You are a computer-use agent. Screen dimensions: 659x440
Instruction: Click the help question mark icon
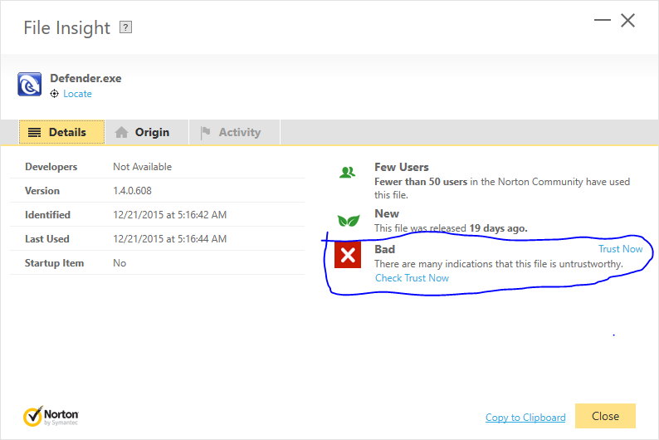click(x=125, y=27)
